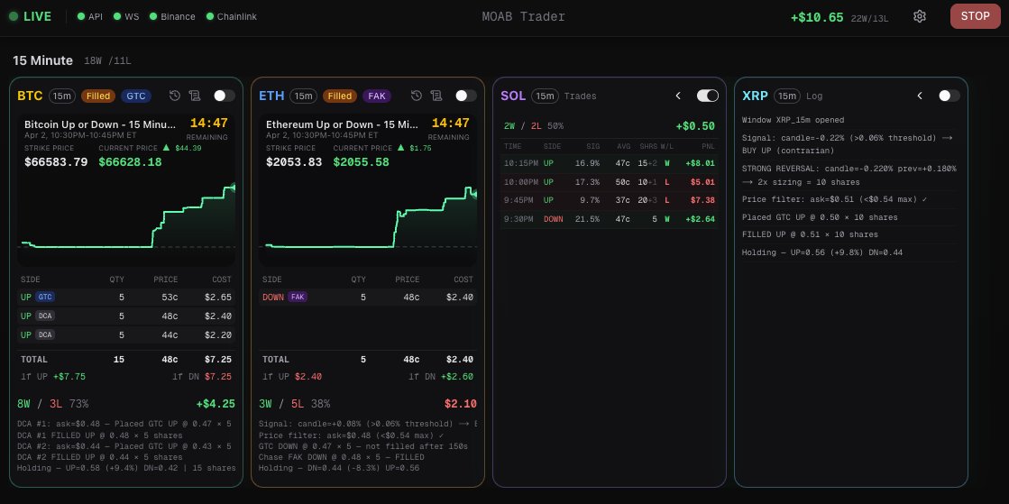Click the BTC card GTC header badge

point(136,96)
